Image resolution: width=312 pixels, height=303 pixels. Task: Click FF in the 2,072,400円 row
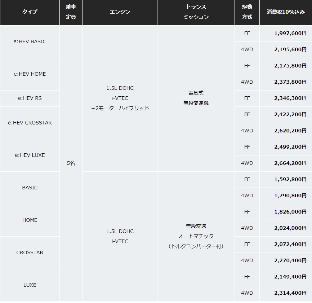pos(247,244)
